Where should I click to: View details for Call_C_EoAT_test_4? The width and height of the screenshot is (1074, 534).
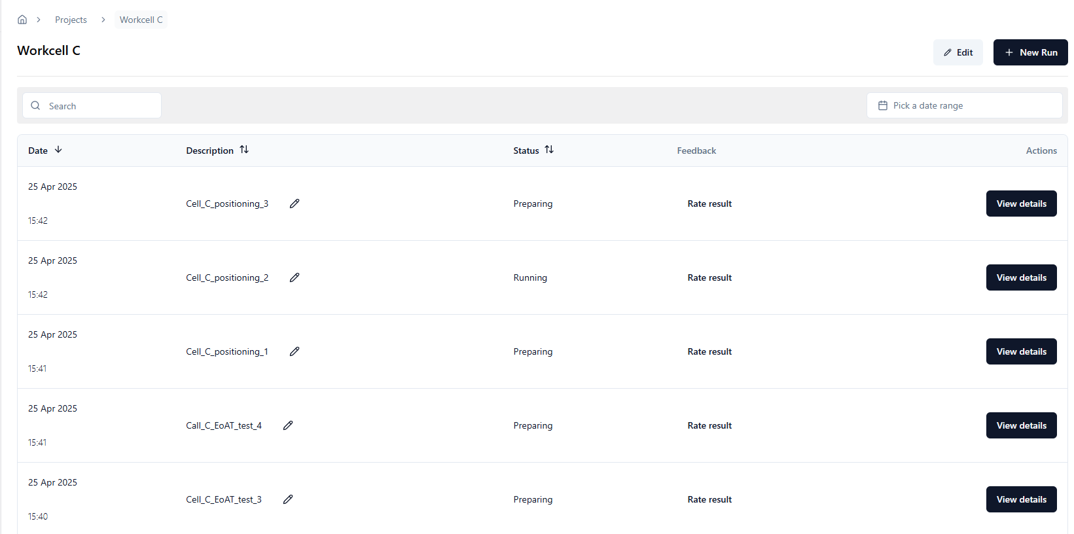[x=1022, y=425]
